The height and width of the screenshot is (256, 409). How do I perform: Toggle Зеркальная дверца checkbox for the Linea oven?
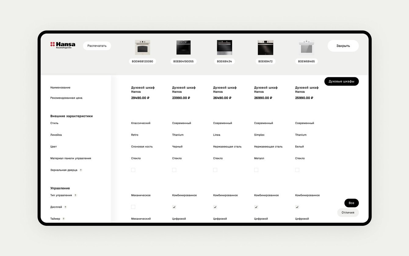pyautogui.click(x=215, y=170)
